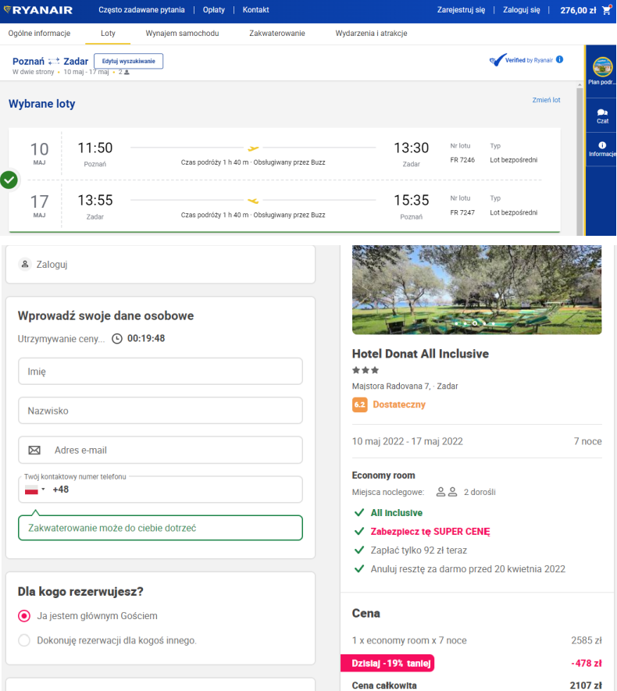Screen dimensions: 617x691
Task: Click the passengers icon in search summary
Action: [x=127, y=73]
